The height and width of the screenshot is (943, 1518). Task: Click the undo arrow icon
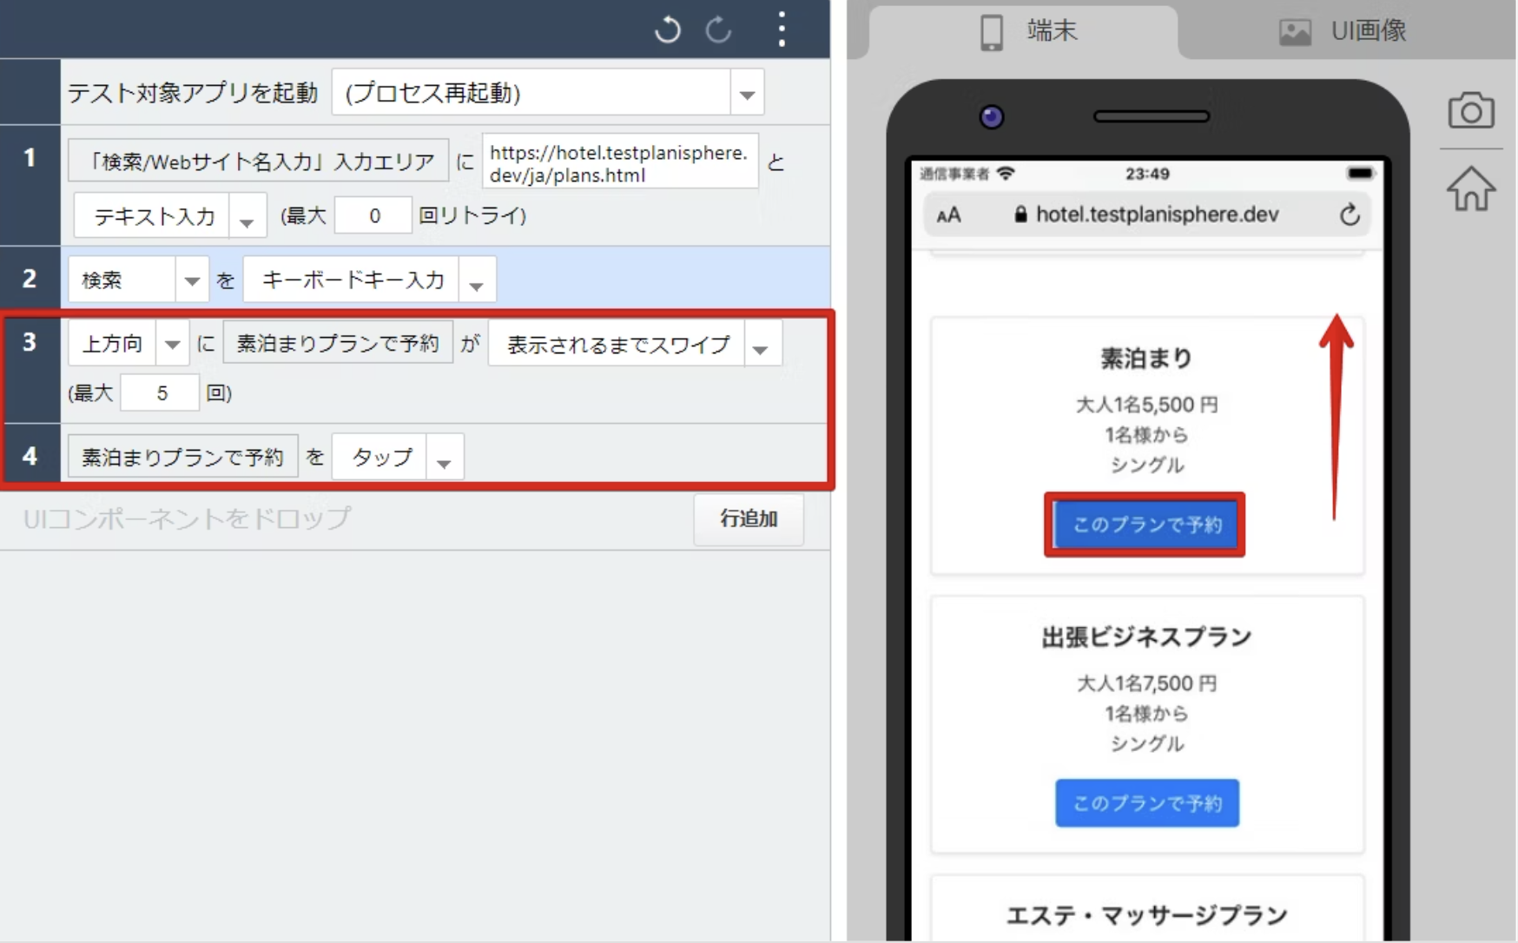(667, 30)
